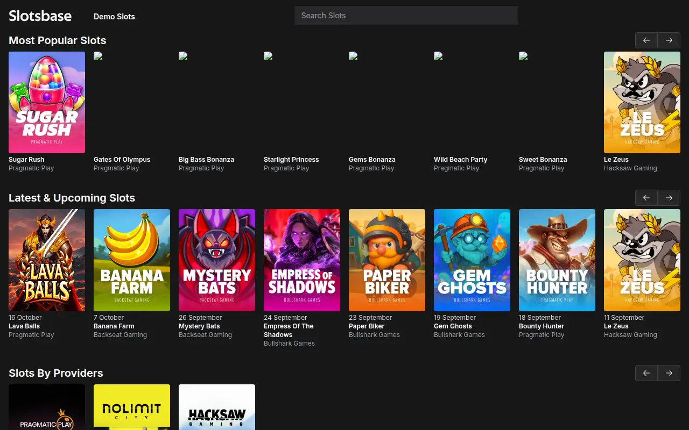Select the Banana Farm game tile
This screenshot has height=430, width=689.
(132, 260)
